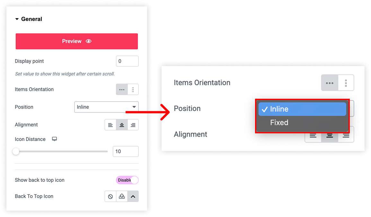
Task: Click the Icon Distance responsive desktop icon
Action: 54,139
